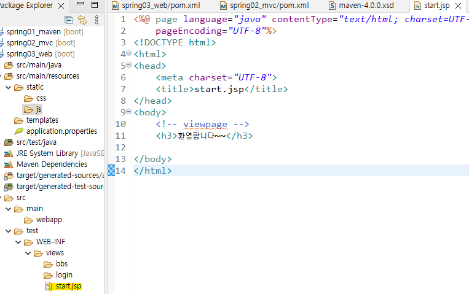Click start.jsp tab file icon
The image size is (469, 294).
(417, 6)
